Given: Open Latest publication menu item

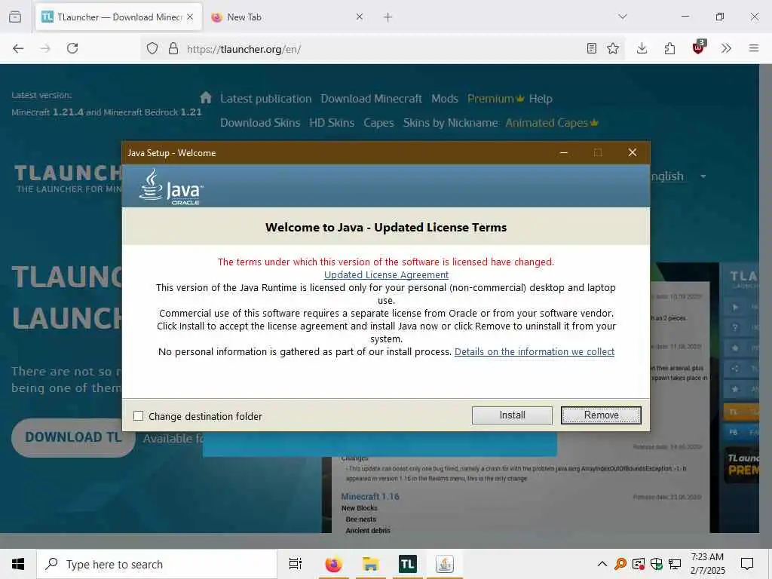Looking at the screenshot, I should [266, 99].
